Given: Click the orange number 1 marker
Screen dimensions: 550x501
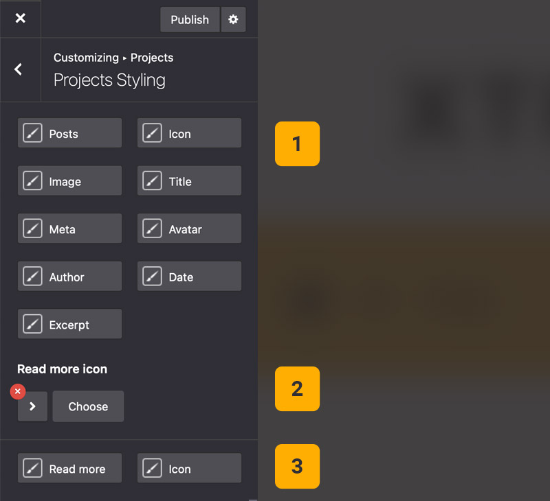Looking at the screenshot, I should (297, 143).
